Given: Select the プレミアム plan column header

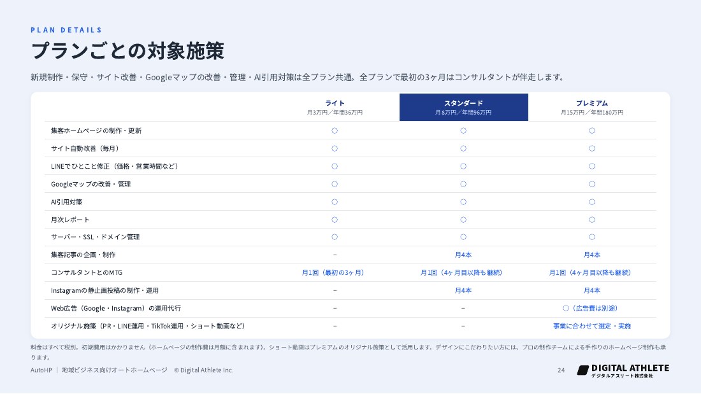Looking at the screenshot, I should (592, 107).
